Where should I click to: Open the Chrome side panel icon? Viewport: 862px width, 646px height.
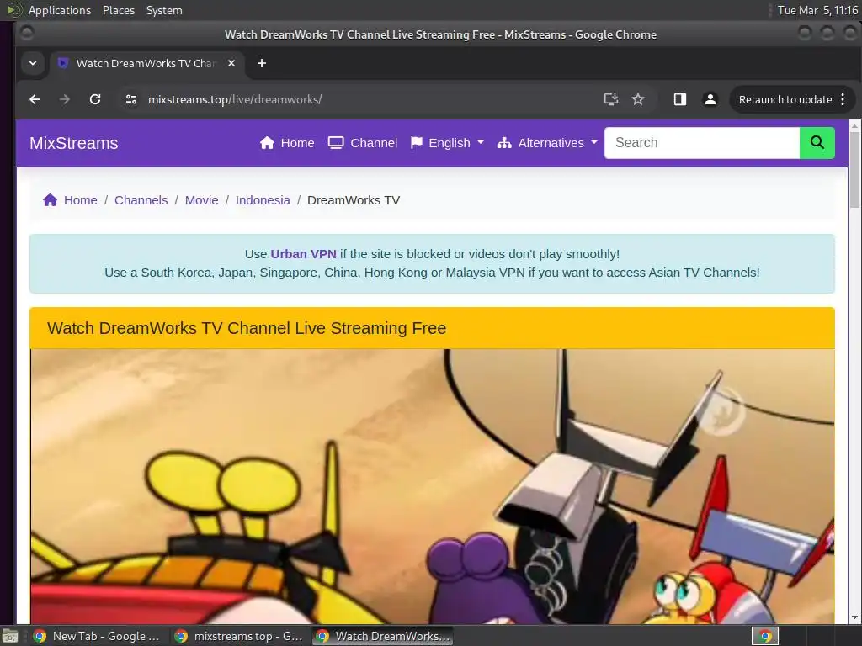click(680, 99)
